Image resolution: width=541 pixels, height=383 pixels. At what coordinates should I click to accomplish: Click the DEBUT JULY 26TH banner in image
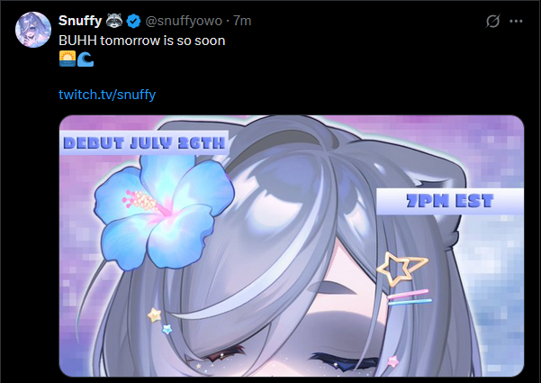tap(144, 142)
